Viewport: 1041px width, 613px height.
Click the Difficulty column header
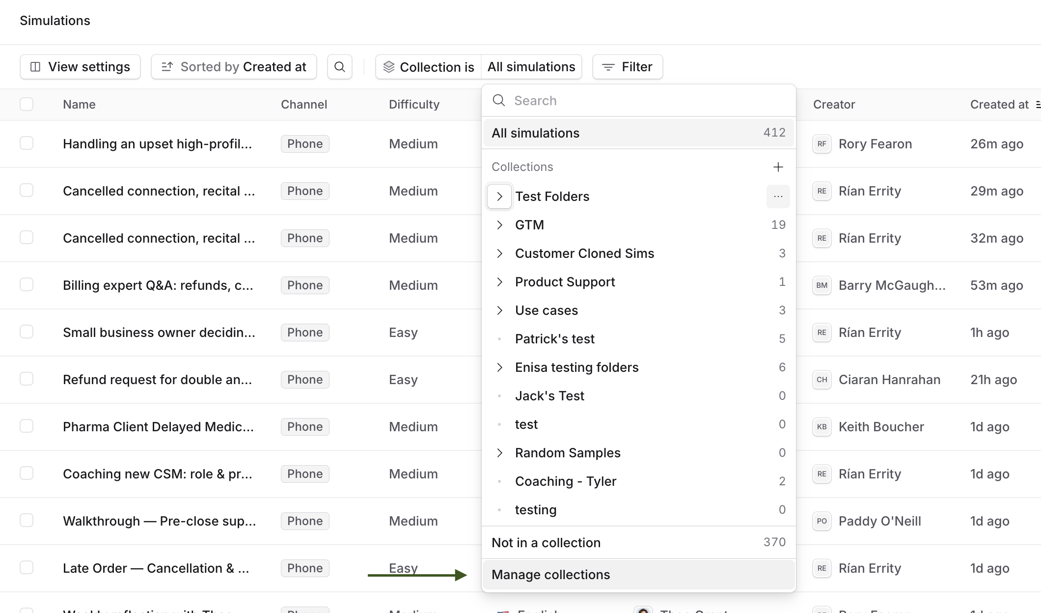tap(414, 105)
